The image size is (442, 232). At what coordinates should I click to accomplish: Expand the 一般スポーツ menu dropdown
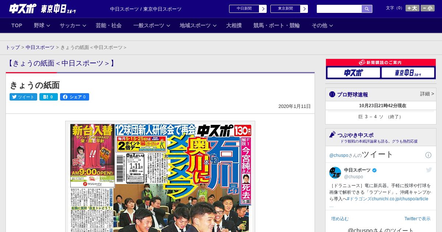[152, 25]
